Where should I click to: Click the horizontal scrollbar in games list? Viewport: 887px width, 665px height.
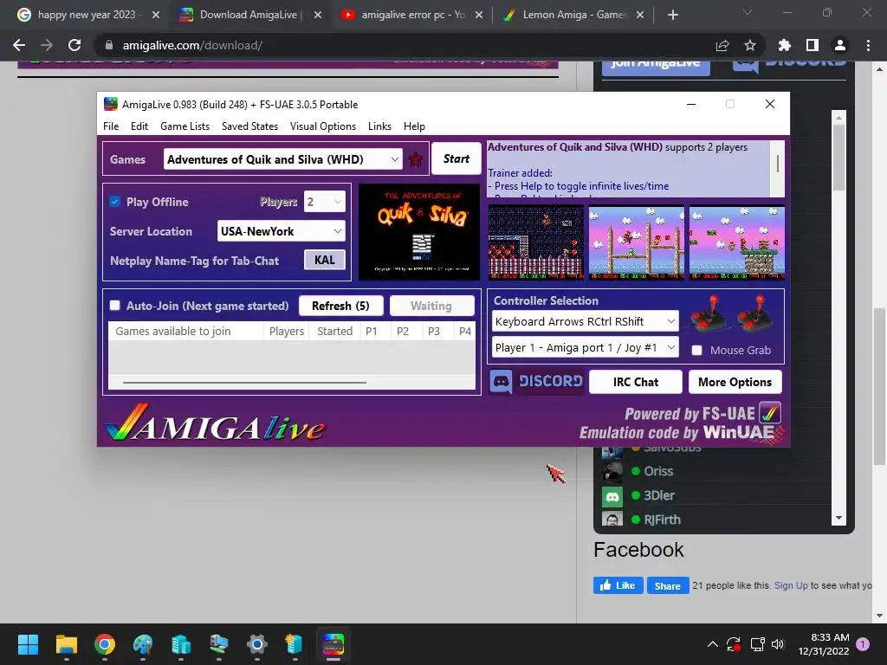point(244,383)
